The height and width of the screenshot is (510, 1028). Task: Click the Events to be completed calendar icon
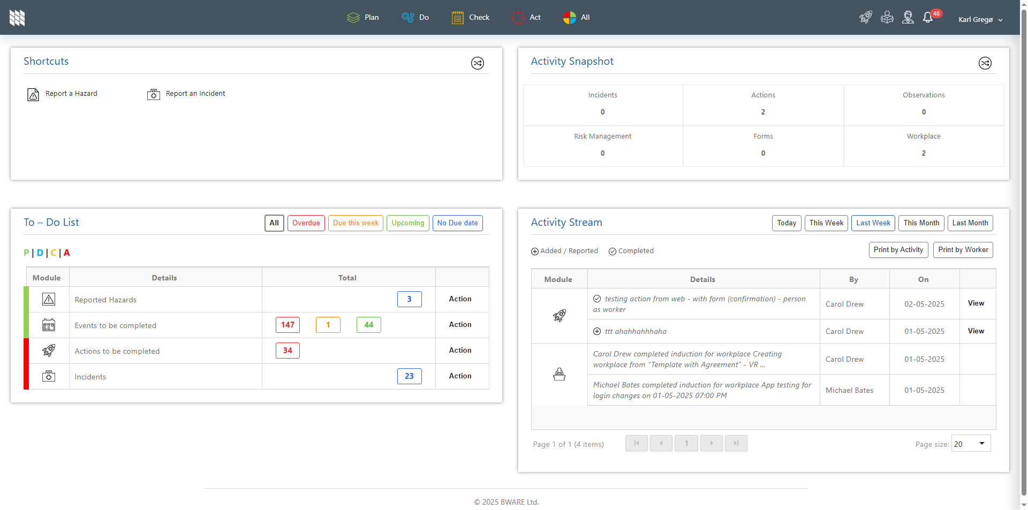49,325
